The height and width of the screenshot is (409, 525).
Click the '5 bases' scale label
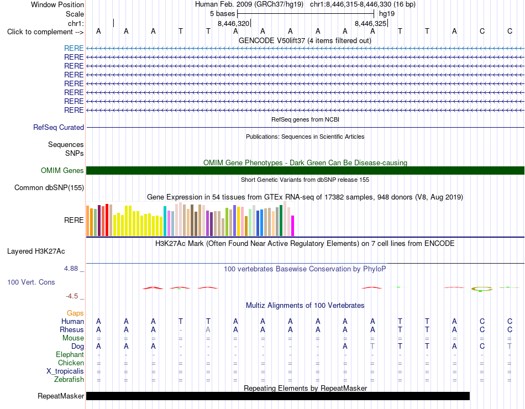coord(222,14)
